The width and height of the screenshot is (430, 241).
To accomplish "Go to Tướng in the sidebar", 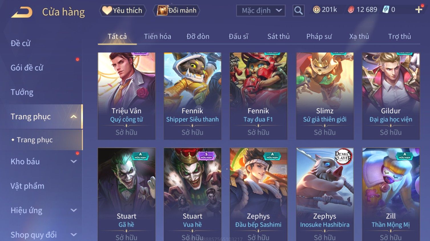I will click(22, 92).
